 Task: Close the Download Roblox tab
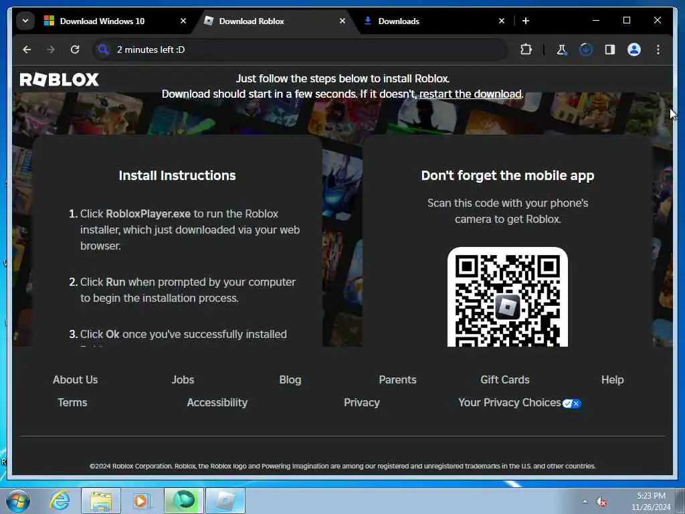coord(342,21)
